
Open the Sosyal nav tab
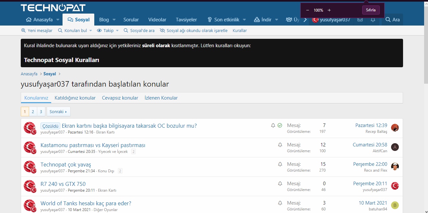pos(78,20)
